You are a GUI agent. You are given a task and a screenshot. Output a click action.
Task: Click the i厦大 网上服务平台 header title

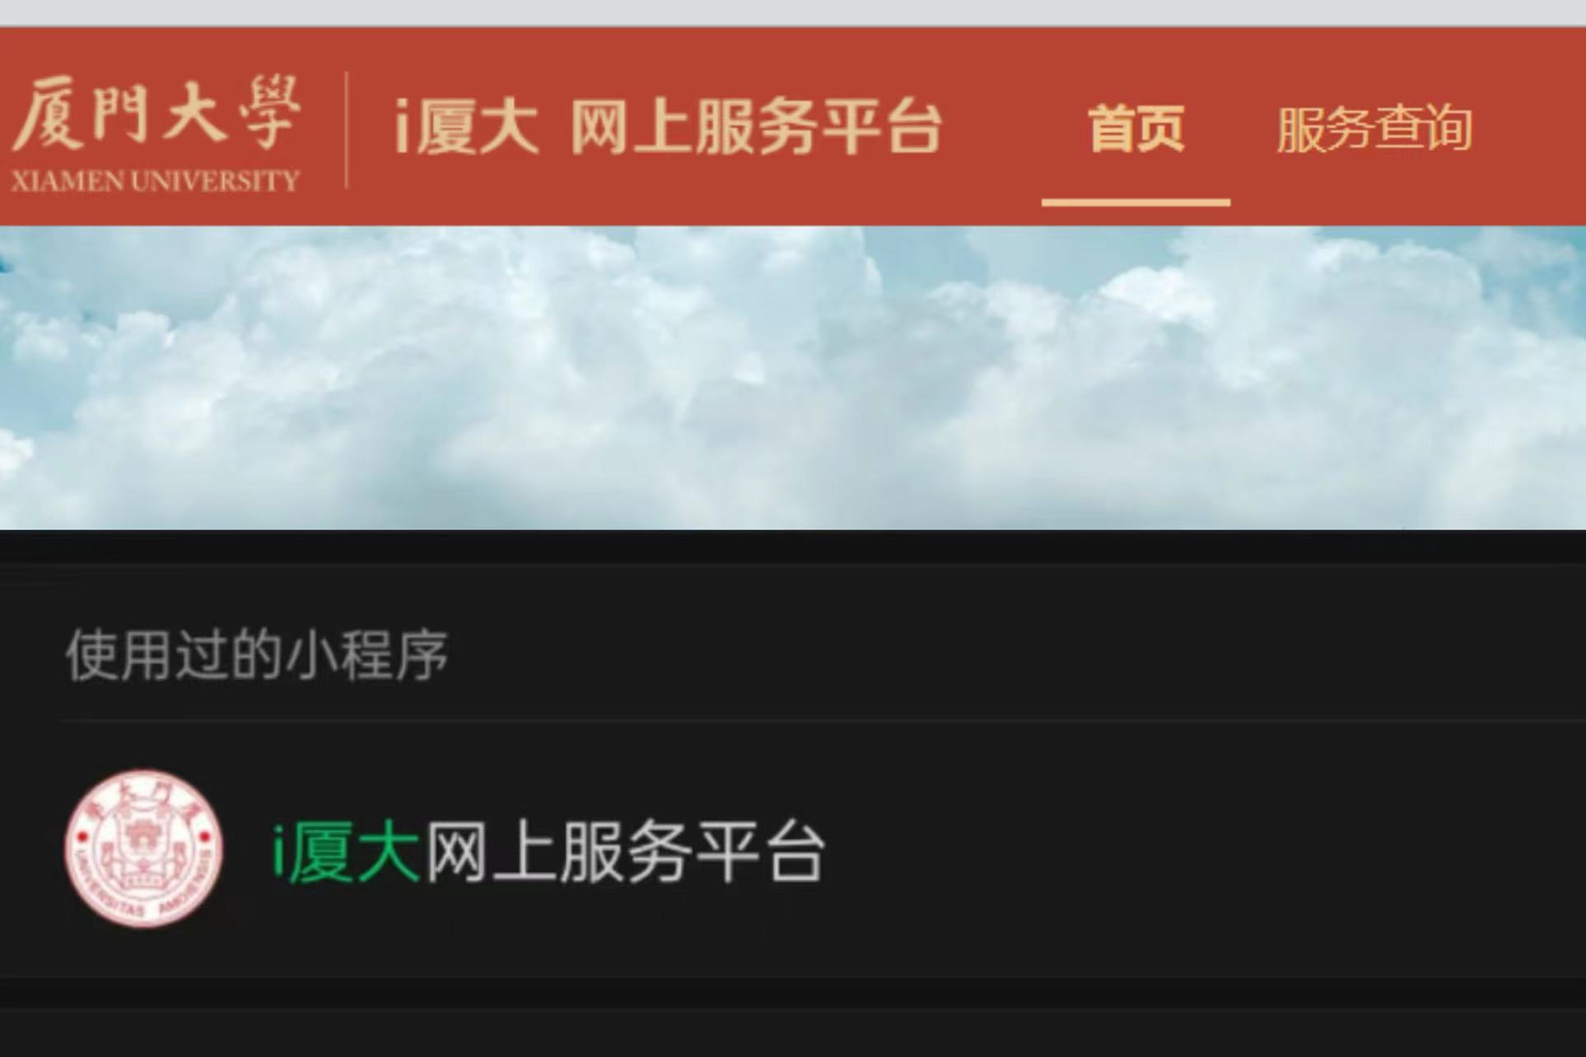668,128
